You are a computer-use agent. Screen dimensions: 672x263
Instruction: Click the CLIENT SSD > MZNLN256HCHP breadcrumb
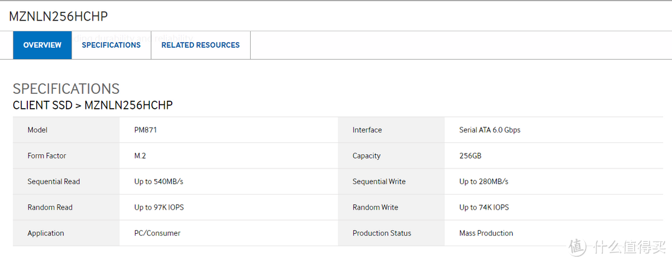coord(93,105)
